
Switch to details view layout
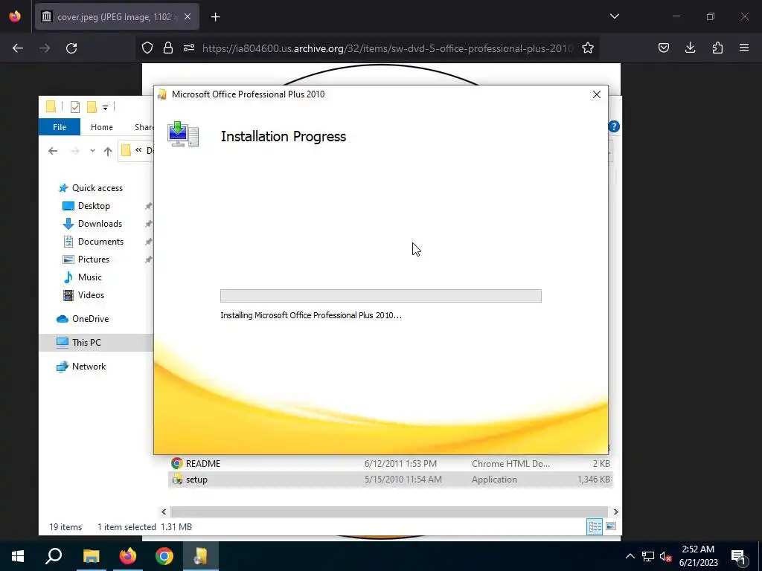595,527
